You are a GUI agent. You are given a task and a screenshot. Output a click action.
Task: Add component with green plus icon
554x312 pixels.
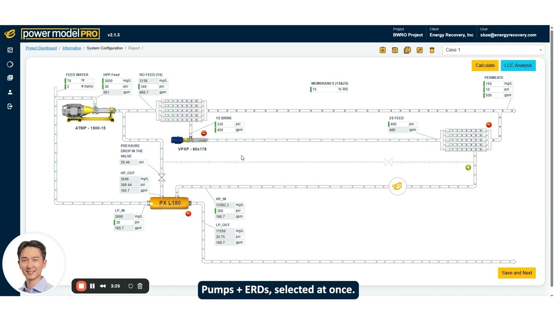(468, 168)
